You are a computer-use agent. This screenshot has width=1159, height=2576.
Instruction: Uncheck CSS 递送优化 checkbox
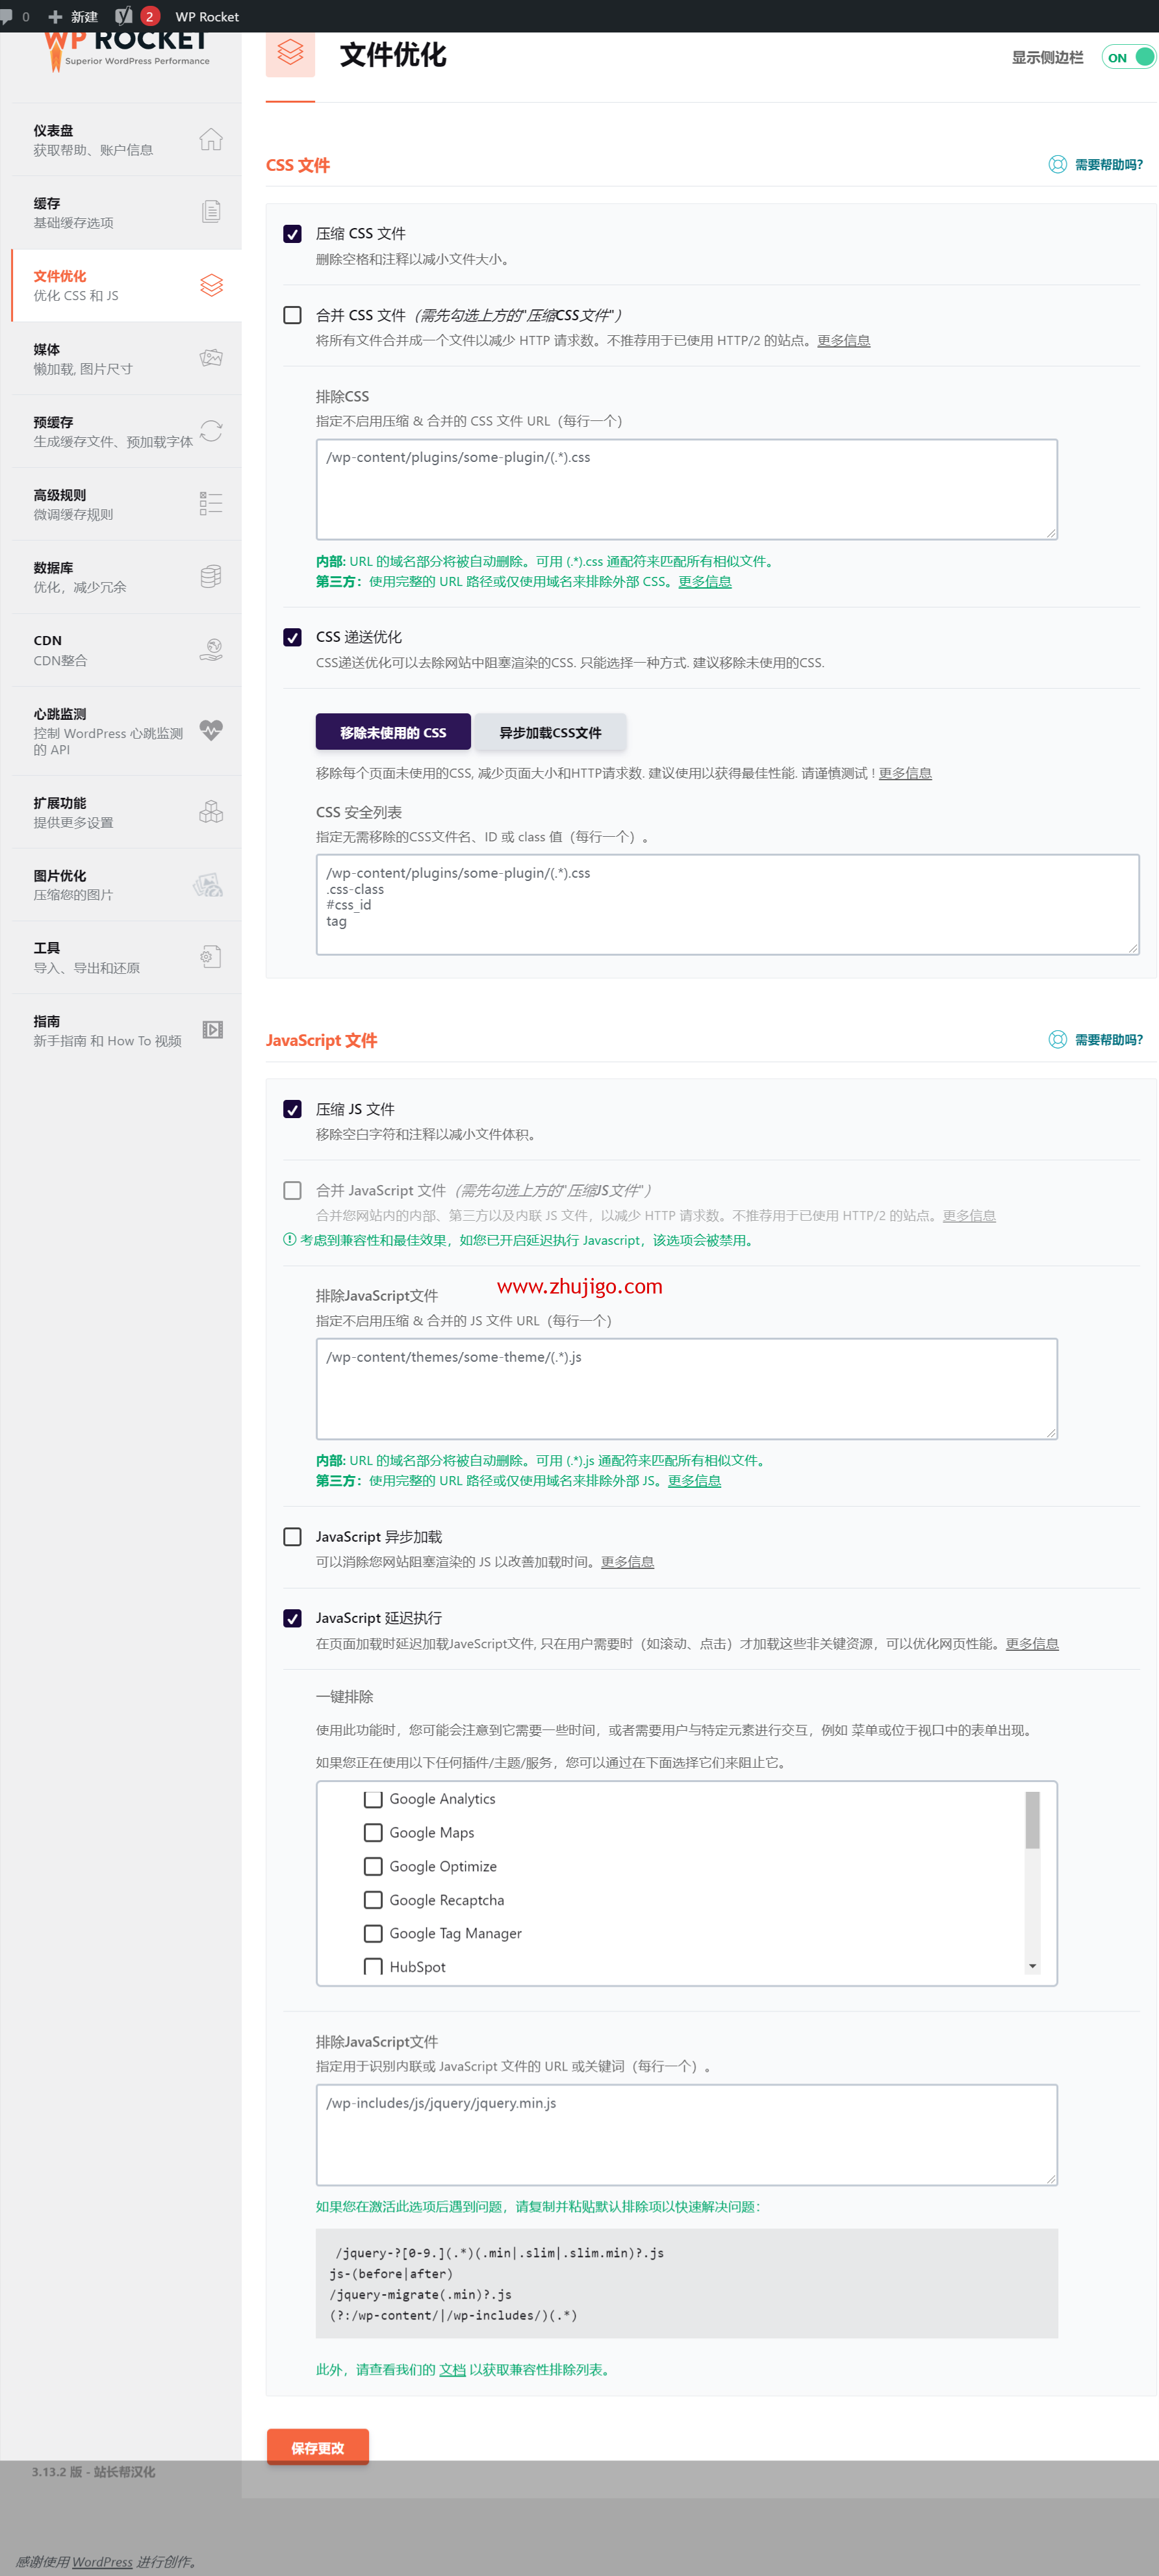pos(292,637)
